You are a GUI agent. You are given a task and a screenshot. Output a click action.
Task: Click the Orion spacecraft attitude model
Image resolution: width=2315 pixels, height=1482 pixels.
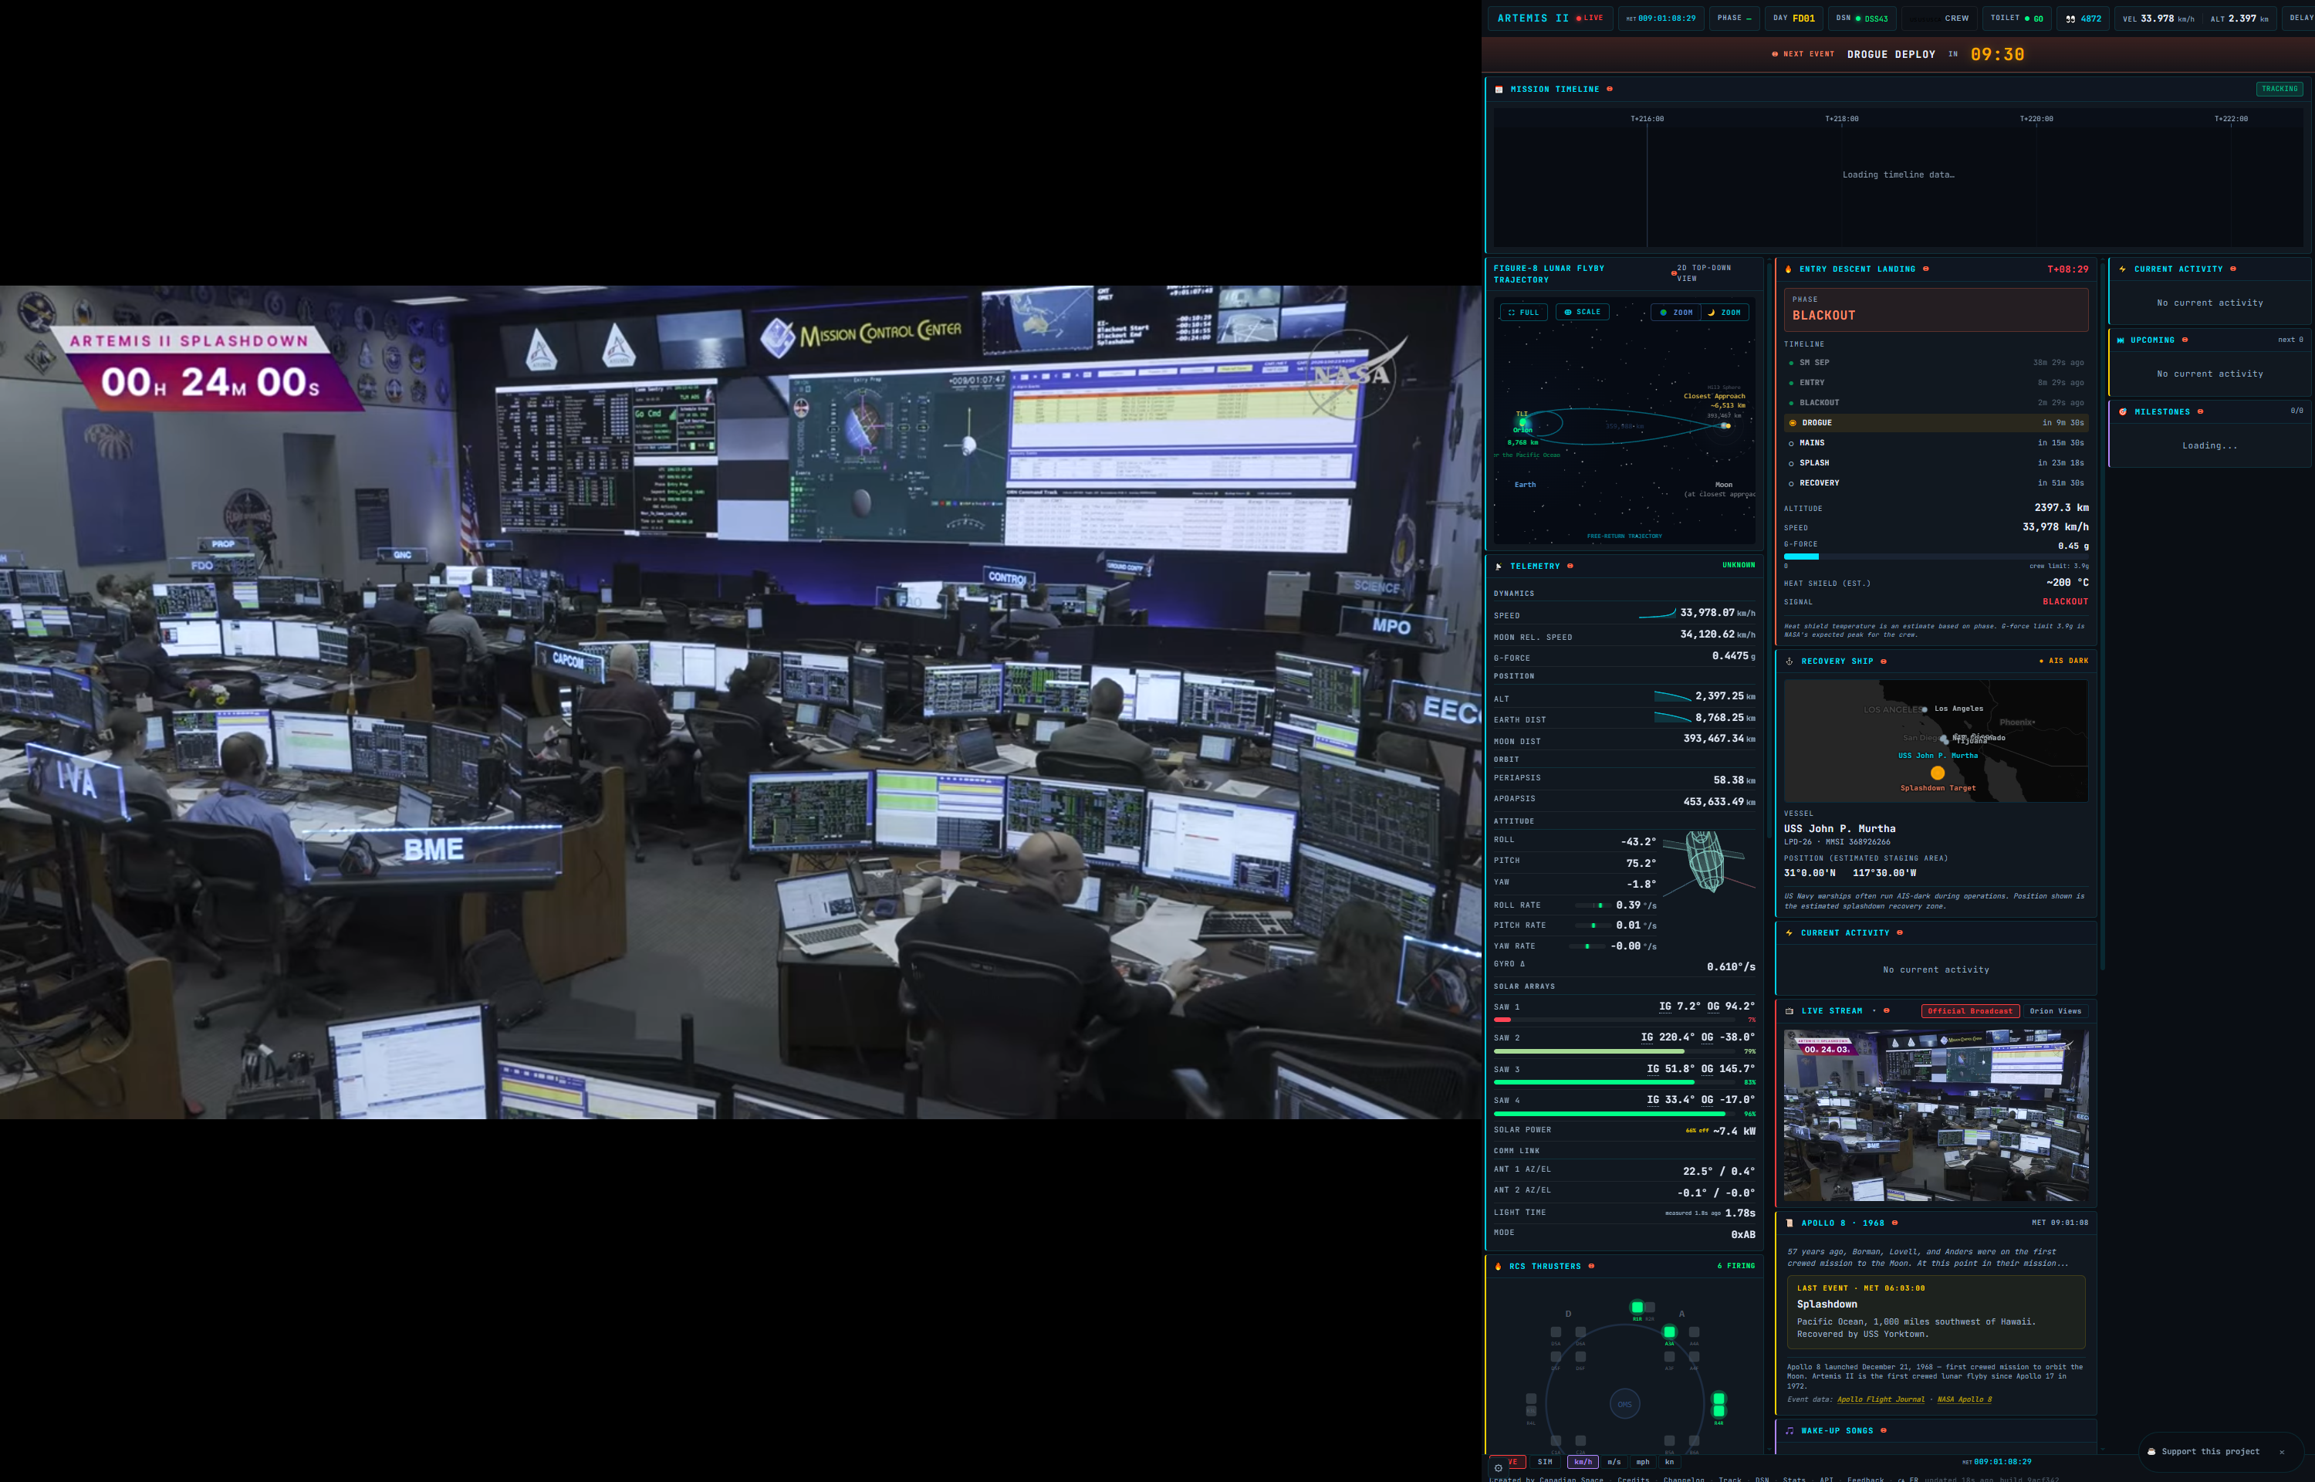pos(1705,861)
